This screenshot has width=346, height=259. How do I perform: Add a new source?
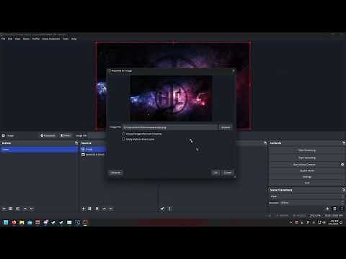click(83, 209)
